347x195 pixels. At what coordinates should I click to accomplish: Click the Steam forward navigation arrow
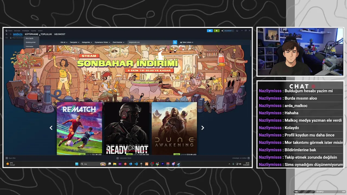10,34
